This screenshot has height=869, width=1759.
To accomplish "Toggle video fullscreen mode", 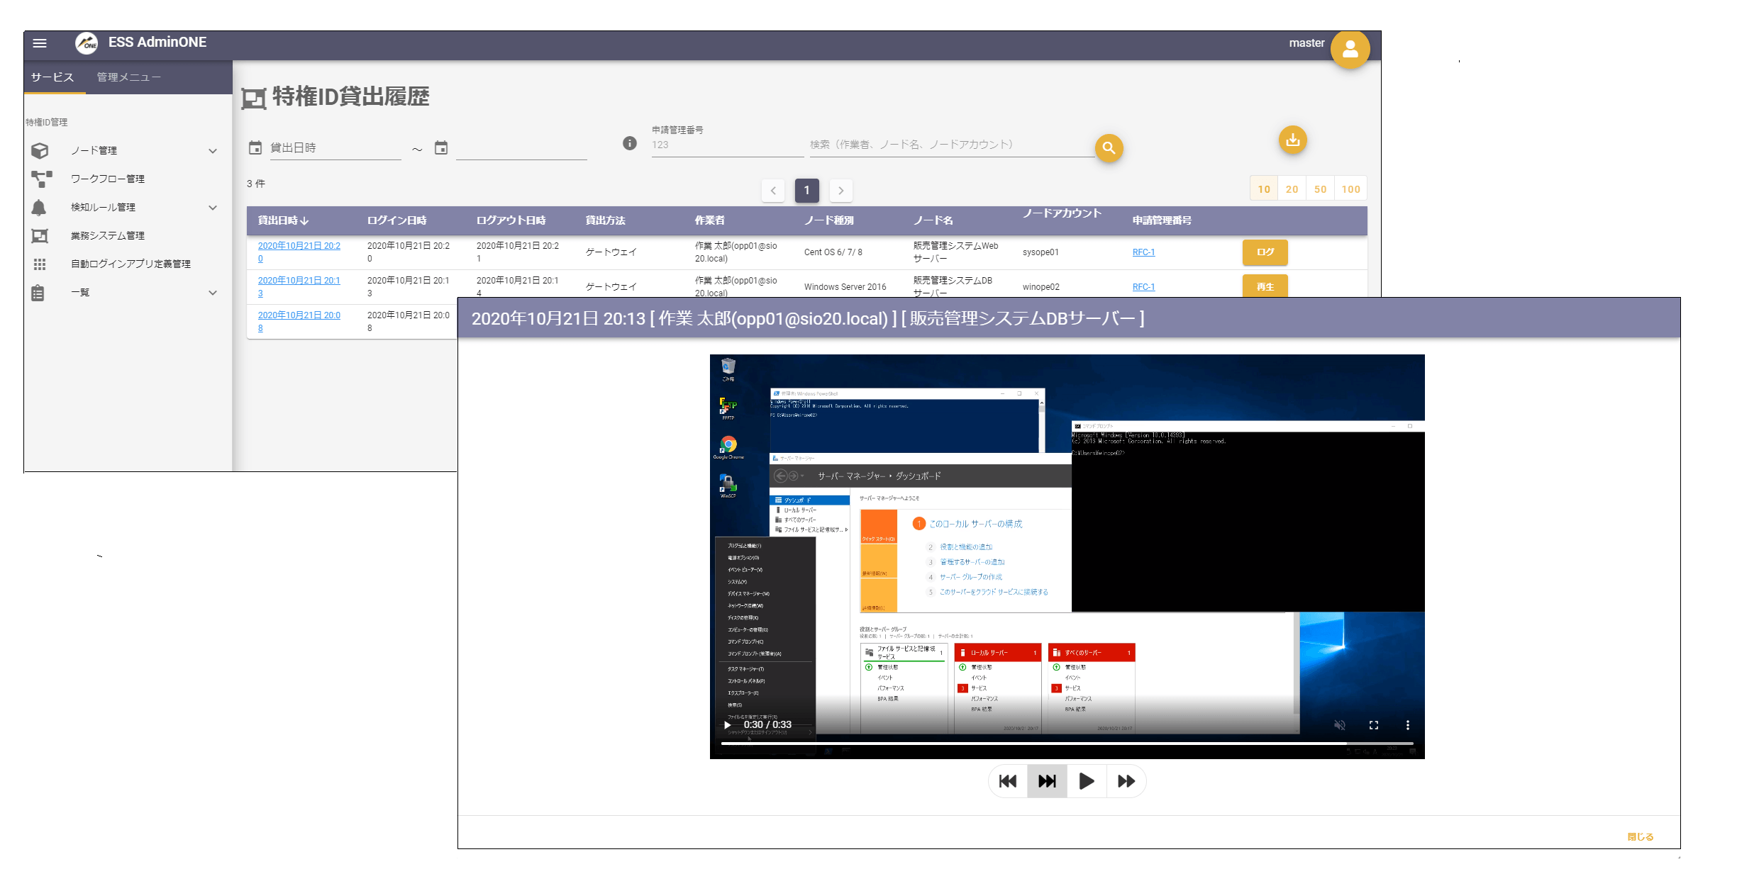I will [x=1373, y=724].
